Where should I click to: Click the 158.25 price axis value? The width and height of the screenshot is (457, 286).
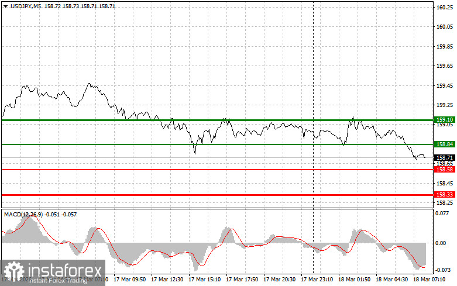click(x=445, y=203)
